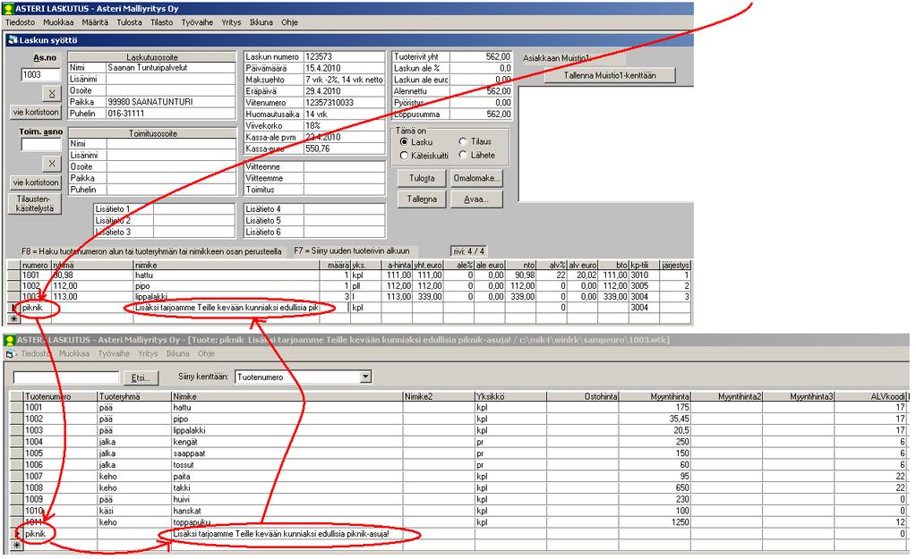Click the As.no customer number field
The image size is (916, 559).
pos(41,75)
